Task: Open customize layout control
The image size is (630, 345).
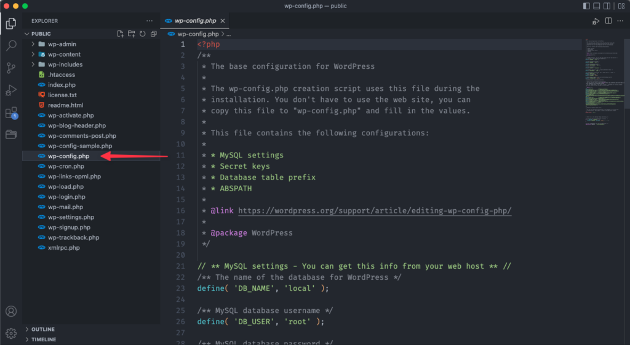Action: point(621,6)
